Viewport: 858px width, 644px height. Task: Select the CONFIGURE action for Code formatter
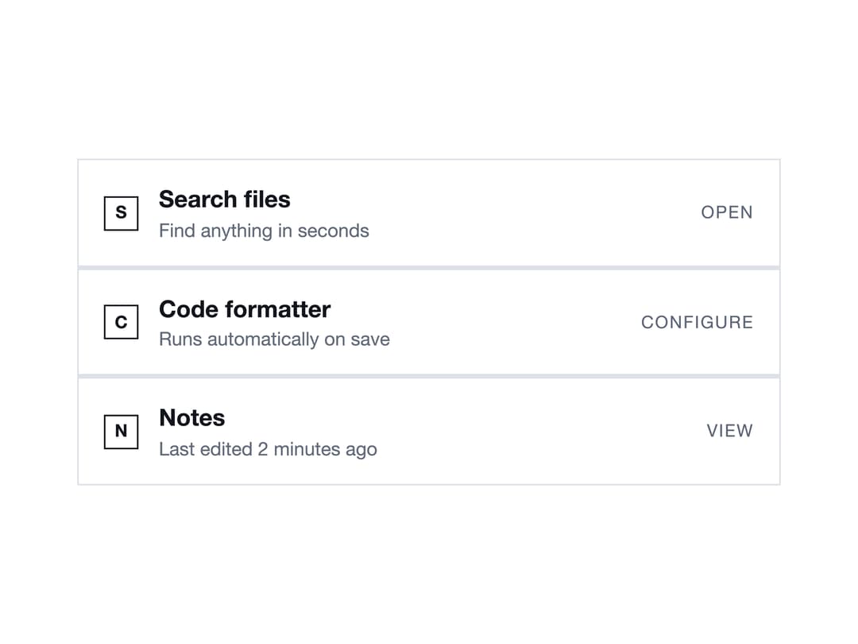point(698,322)
